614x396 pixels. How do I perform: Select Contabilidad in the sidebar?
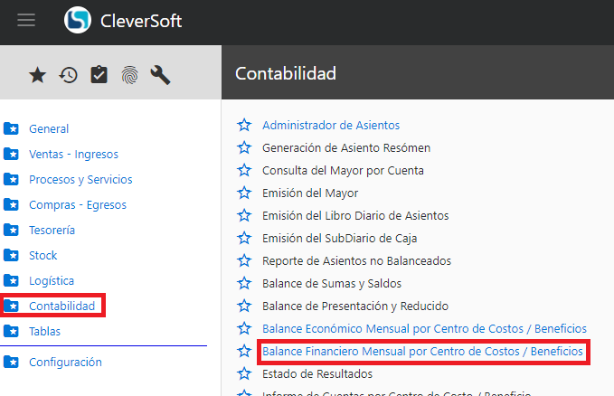[x=61, y=306]
